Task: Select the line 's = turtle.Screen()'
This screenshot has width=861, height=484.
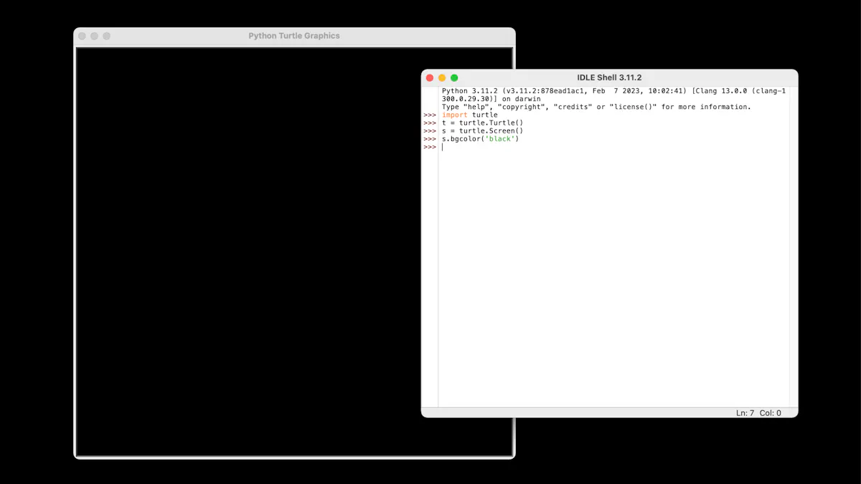Action: (483, 131)
